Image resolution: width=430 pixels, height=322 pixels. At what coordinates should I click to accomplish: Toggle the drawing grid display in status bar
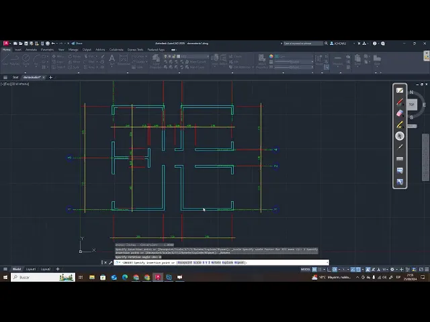tap(314, 270)
